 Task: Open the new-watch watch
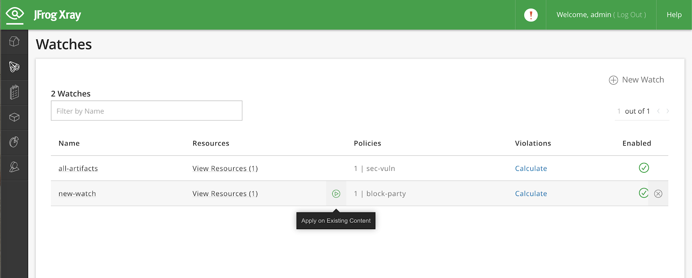[77, 193]
